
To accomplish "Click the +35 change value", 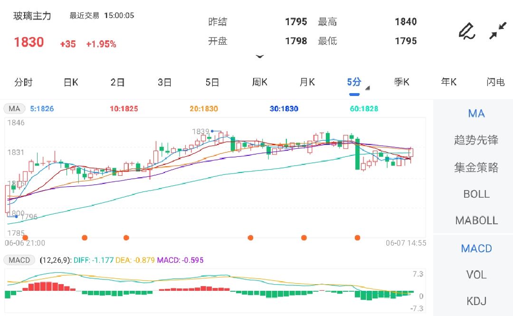I will pyautogui.click(x=68, y=44).
